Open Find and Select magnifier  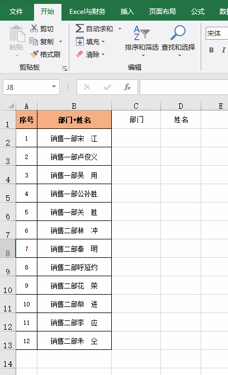178,33
